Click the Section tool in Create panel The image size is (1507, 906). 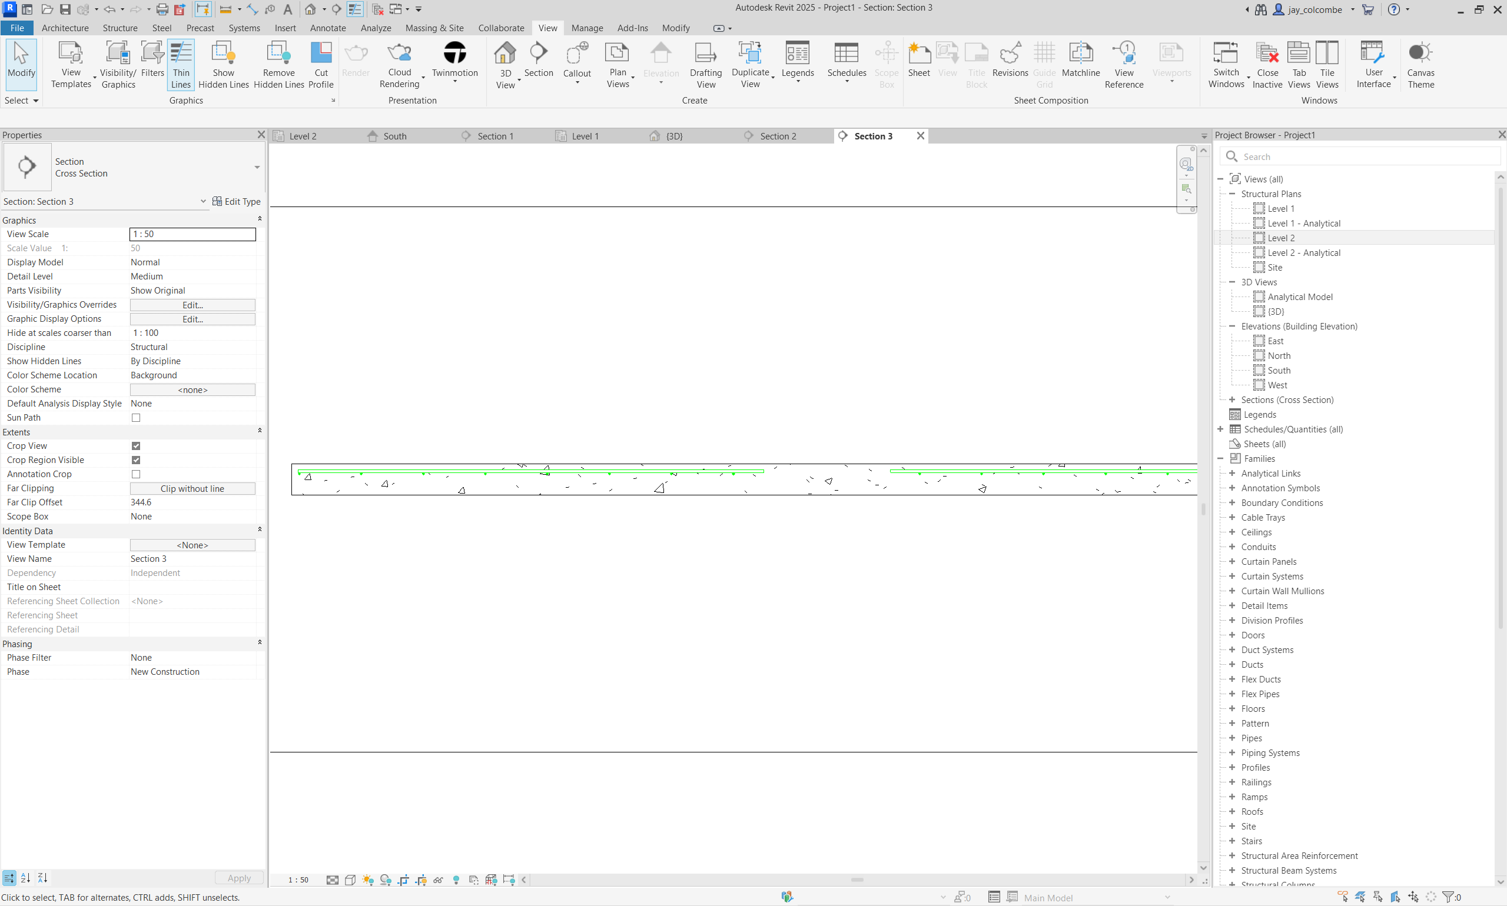(x=537, y=60)
